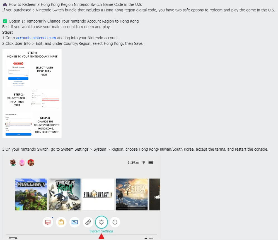Click the Nintendo logo in the infographic
Viewport: 278px width, 240px height.
18,63
